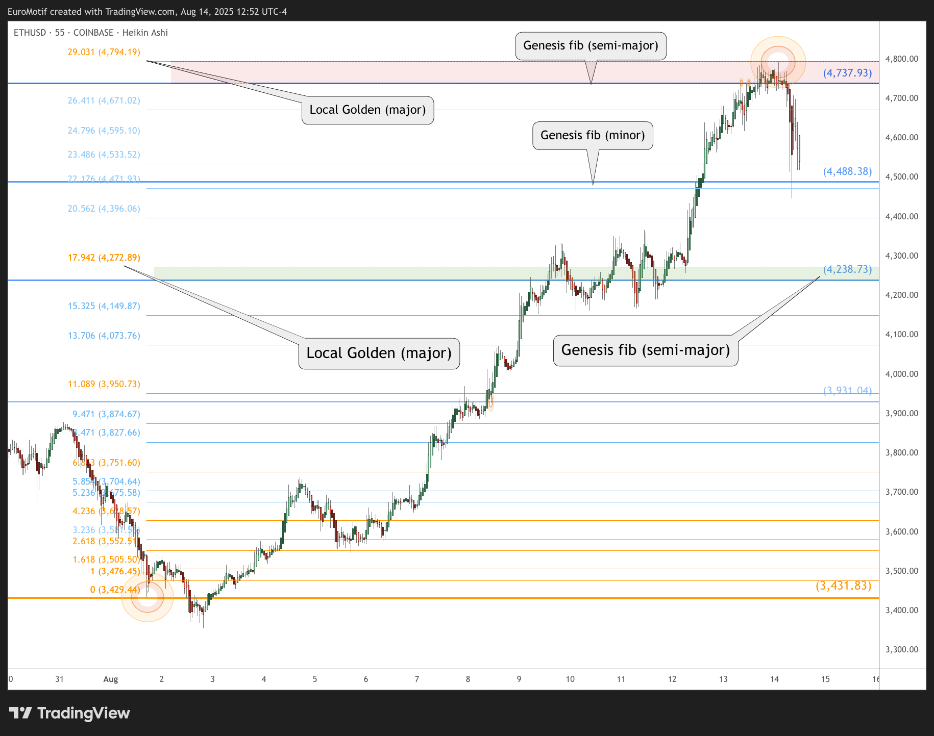This screenshot has height=736, width=934.
Task: Click the top 'Genesis fib (semi-major)' callout
Action: 591,46
